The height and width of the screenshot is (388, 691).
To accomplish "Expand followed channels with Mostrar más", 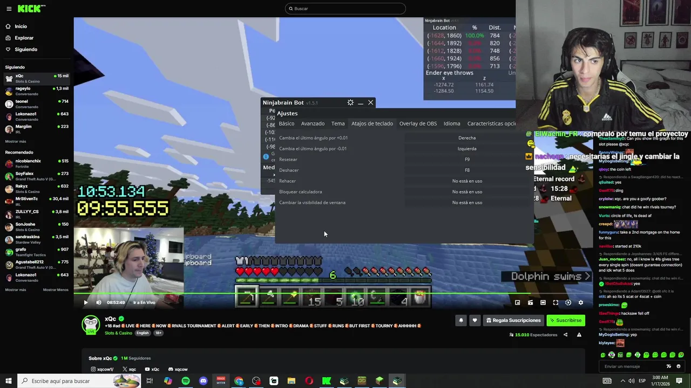I will pyautogui.click(x=16, y=141).
